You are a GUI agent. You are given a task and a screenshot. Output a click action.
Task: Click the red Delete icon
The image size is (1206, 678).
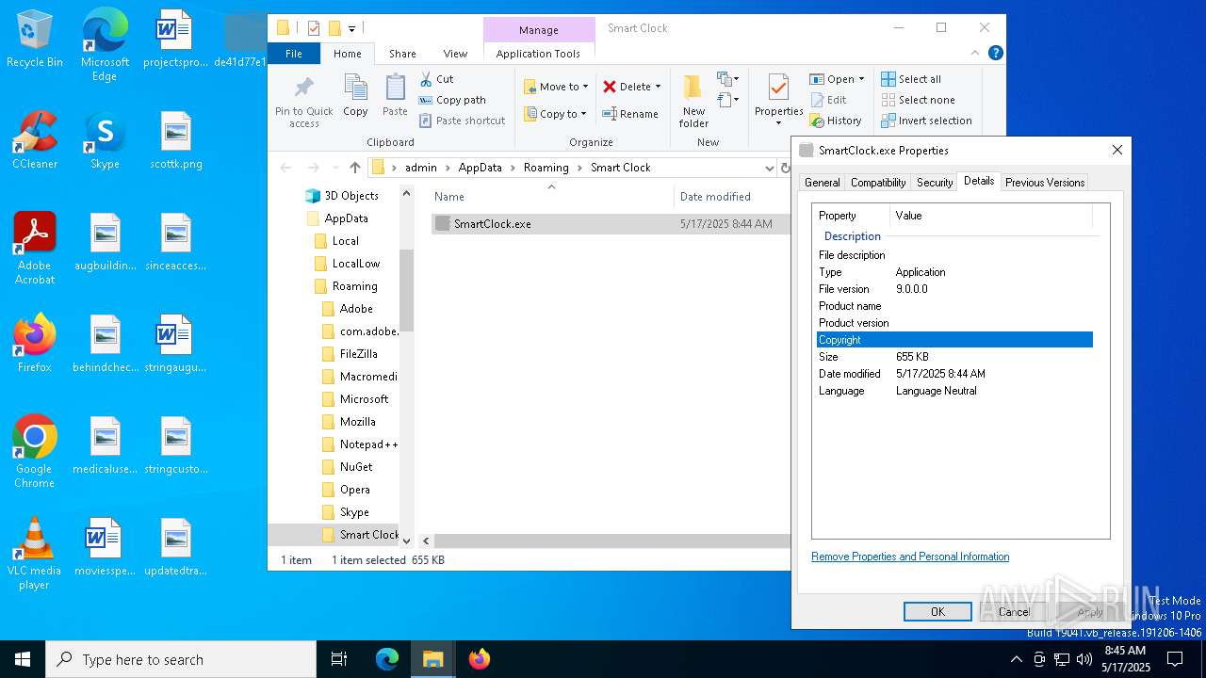(610, 87)
